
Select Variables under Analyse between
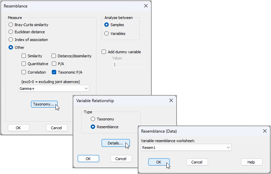pos(107,34)
